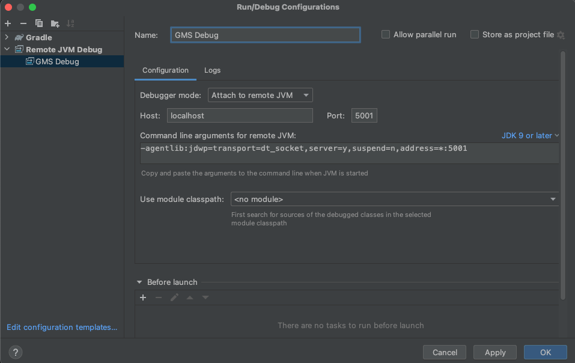Image resolution: width=575 pixels, height=363 pixels.
Task: Click the Remove Configuration minus icon
Action: point(23,23)
